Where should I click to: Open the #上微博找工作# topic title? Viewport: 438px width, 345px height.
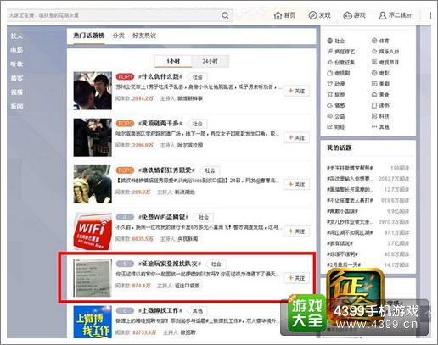pyautogui.click(x=160, y=310)
